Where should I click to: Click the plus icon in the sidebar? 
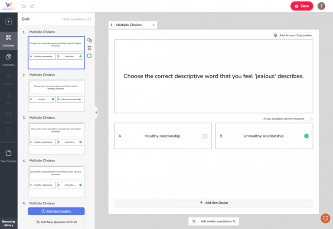pos(9,22)
